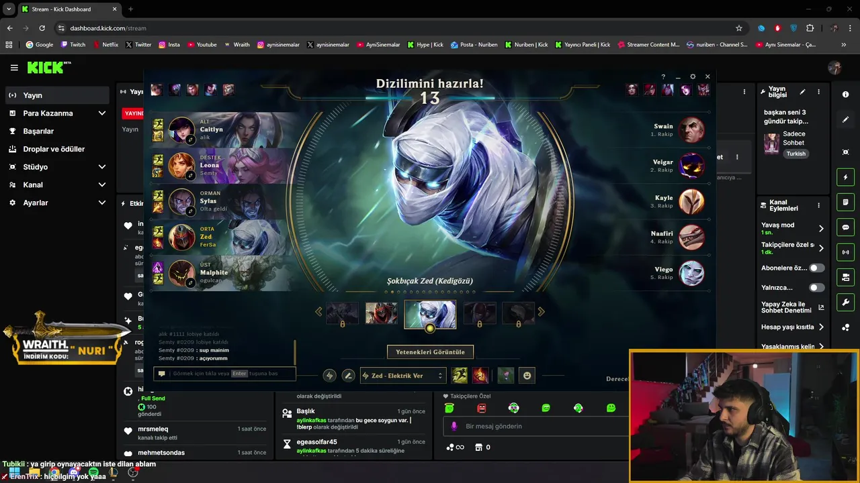Open Başarılar in the sidebar

[x=57, y=131]
